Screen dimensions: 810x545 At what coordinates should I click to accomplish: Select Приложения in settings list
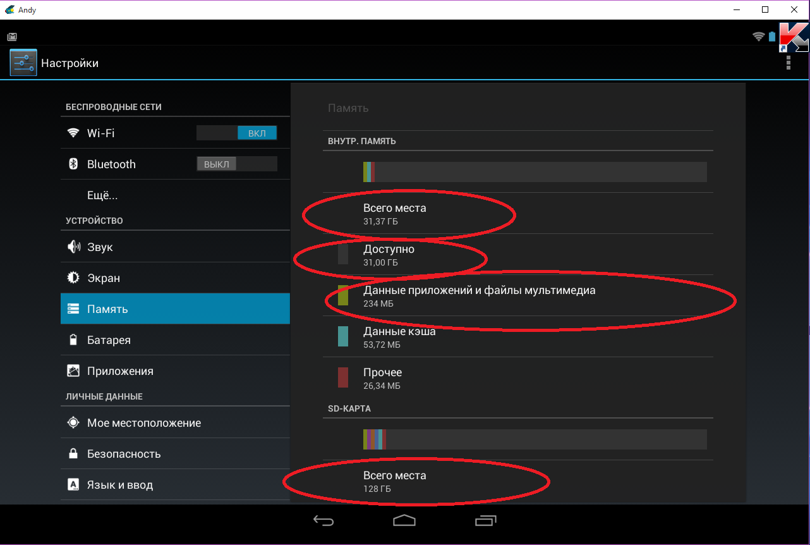pyautogui.click(x=175, y=371)
